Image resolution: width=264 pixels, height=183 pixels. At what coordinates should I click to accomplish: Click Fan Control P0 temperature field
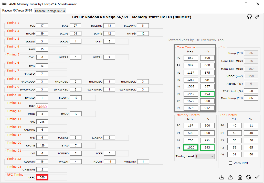click(234, 125)
